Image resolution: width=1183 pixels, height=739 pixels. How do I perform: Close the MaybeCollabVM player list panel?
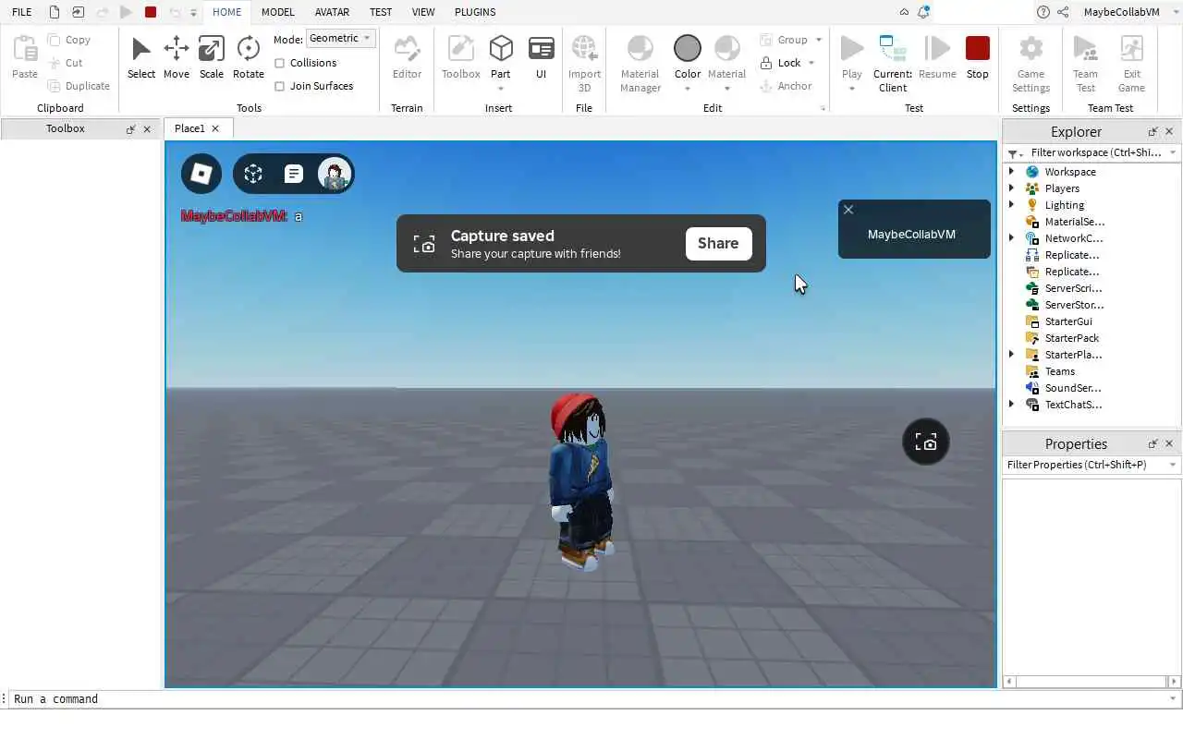click(x=848, y=210)
